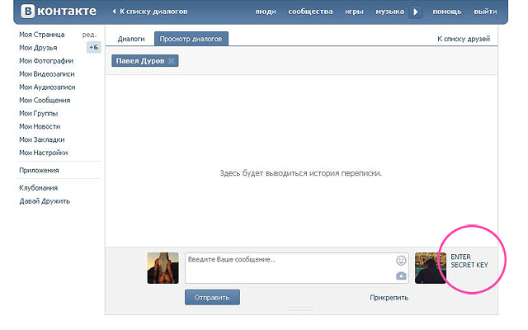528x330 pixels.
Task: Click your own avatar thumbnail
Action: (163, 268)
